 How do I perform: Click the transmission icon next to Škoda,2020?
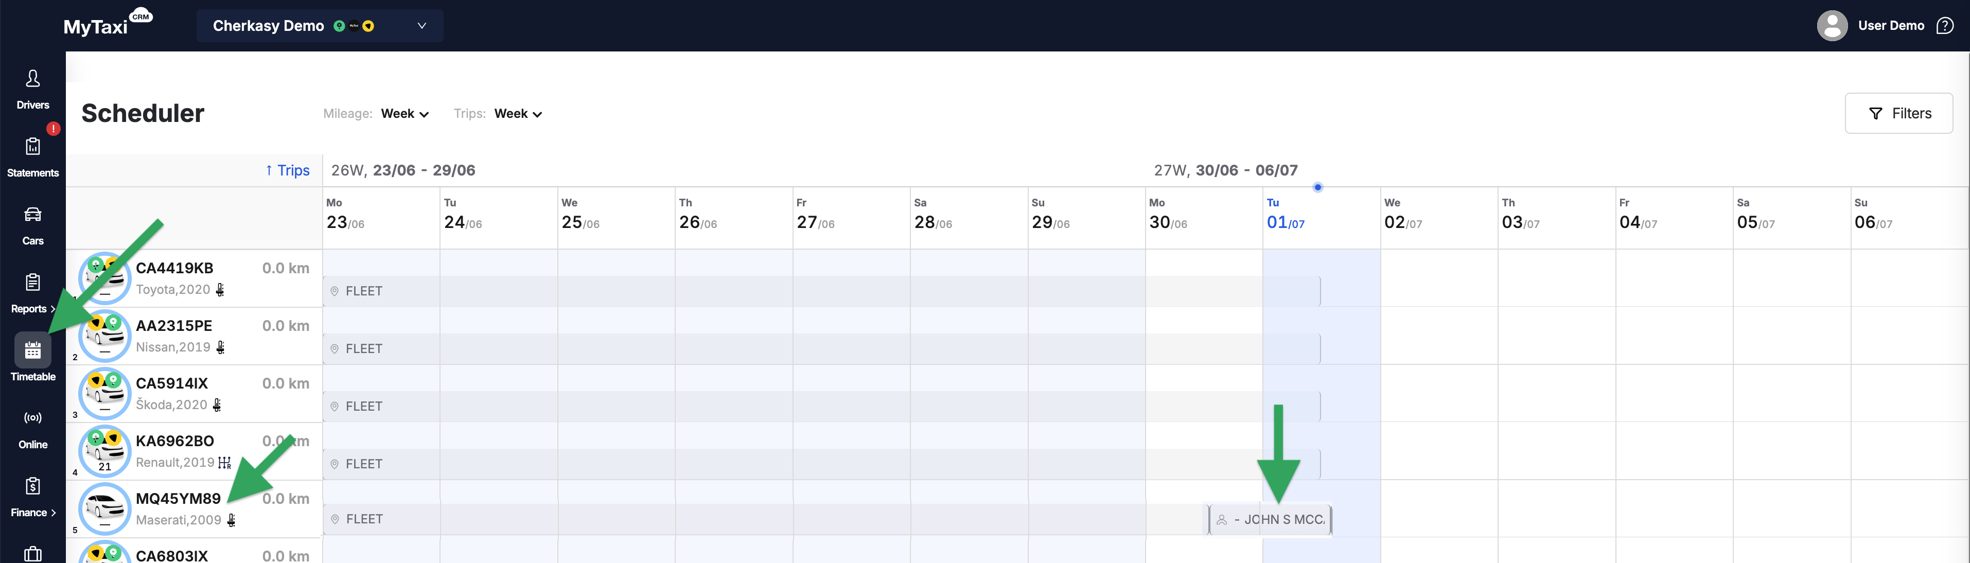[217, 406]
